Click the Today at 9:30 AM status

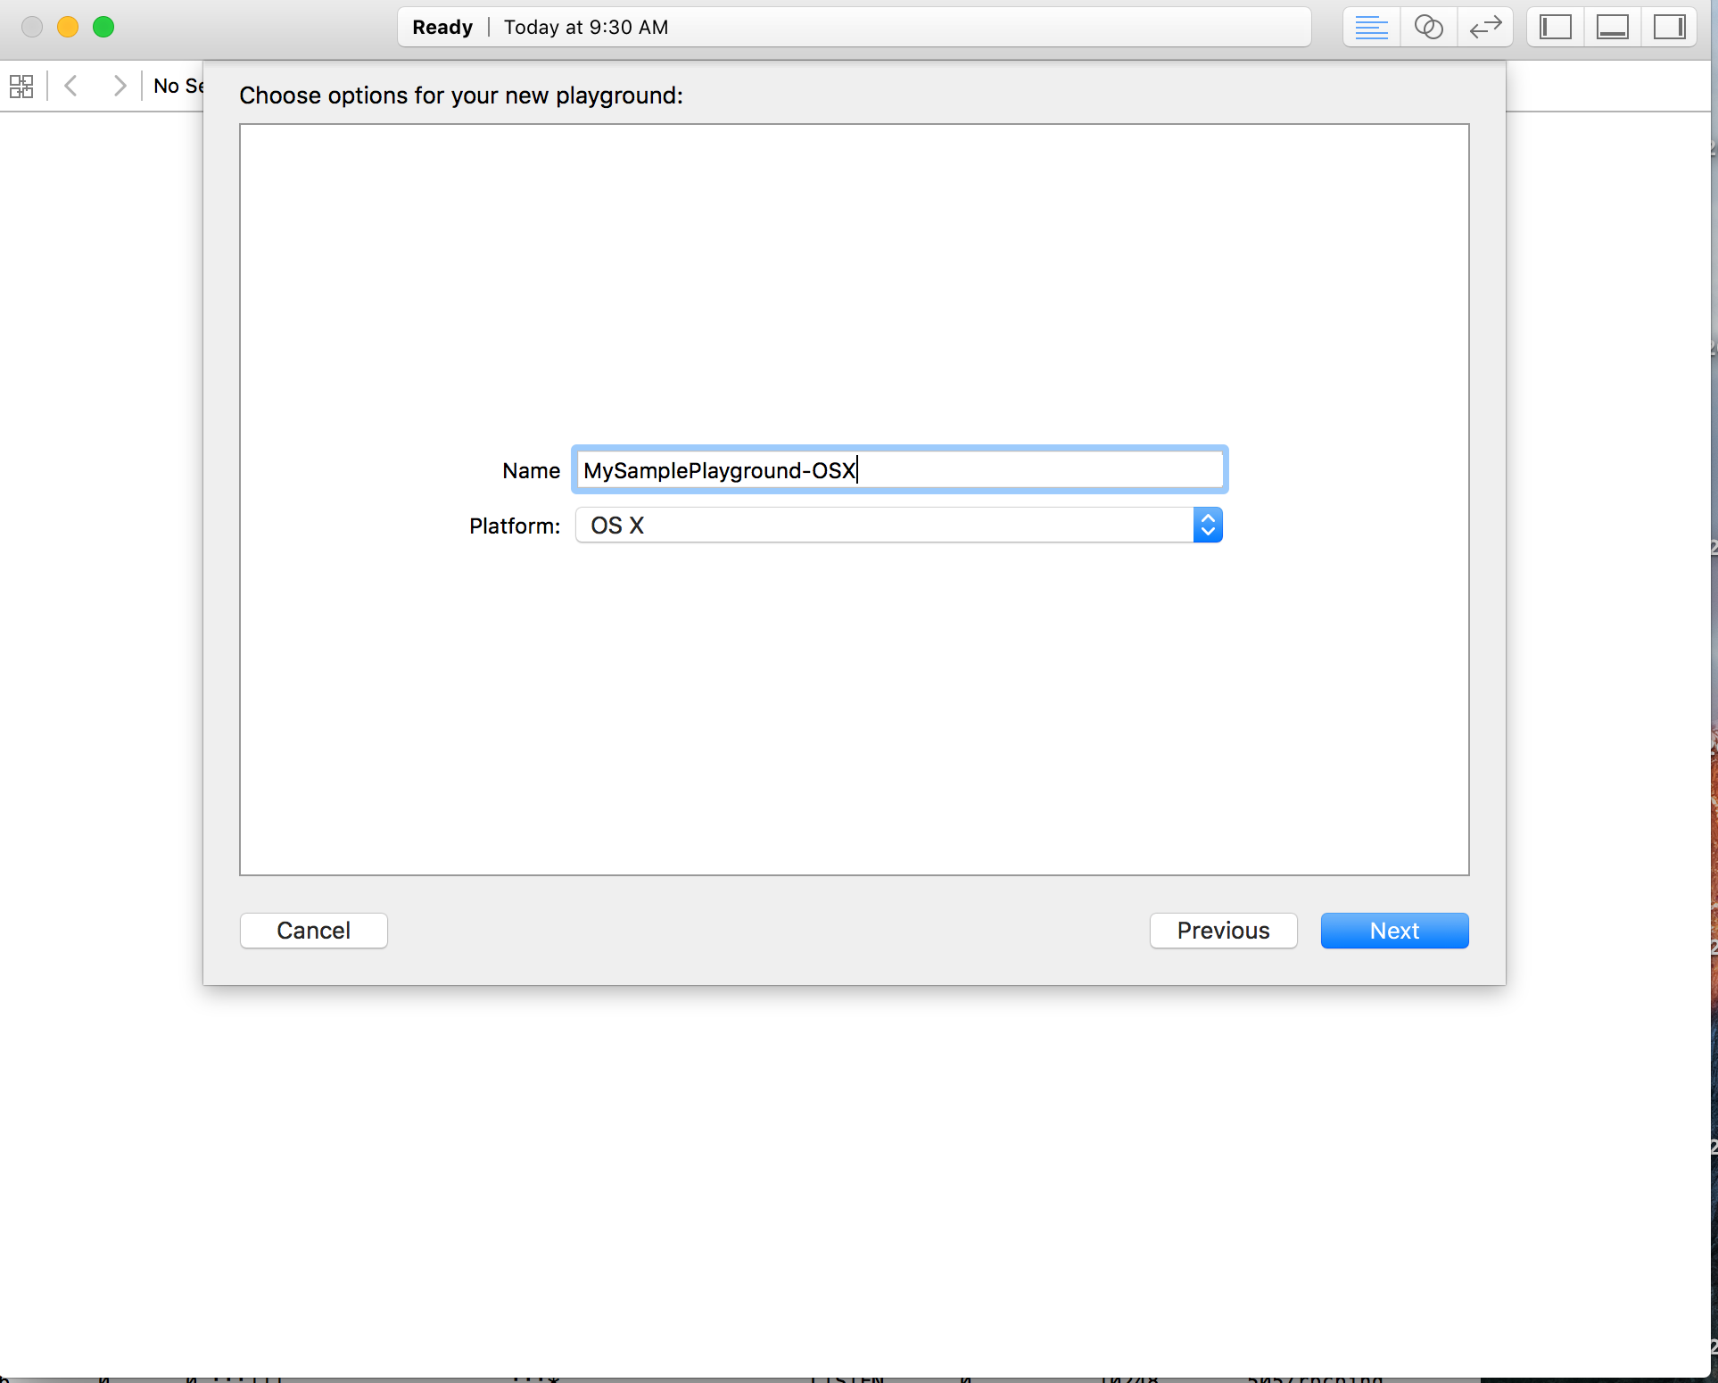pyautogui.click(x=585, y=28)
